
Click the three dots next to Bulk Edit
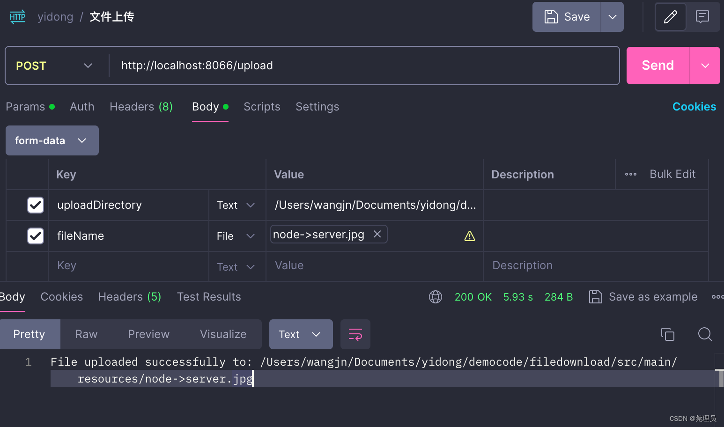point(631,174)
